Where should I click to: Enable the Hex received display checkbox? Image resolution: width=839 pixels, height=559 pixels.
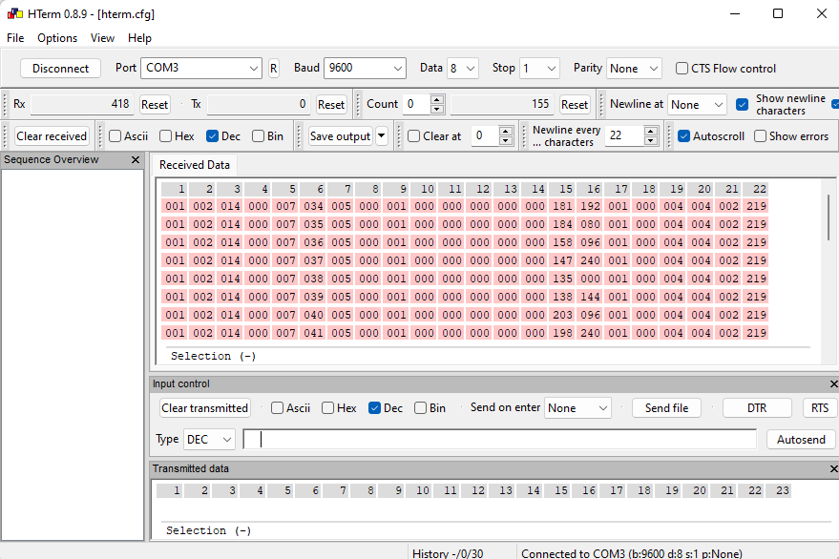click(166, 135)
